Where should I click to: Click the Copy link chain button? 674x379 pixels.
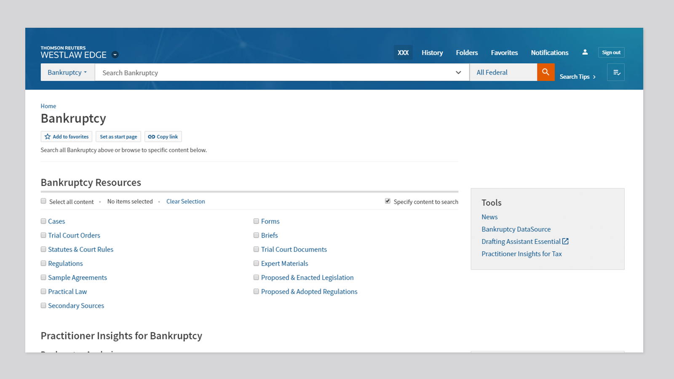tap(163, 137)
